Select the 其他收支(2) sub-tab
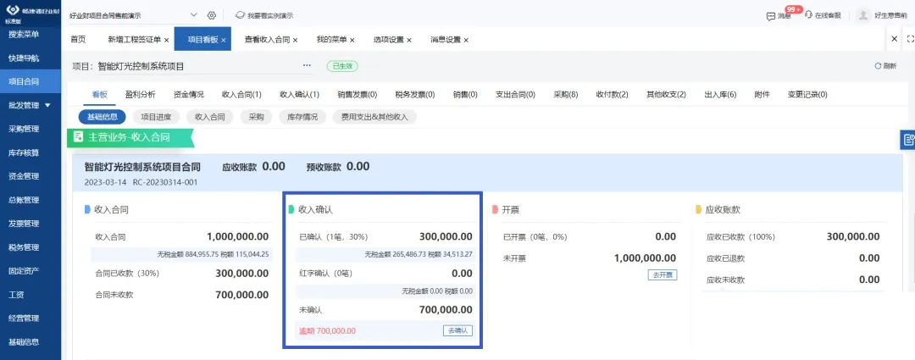 coord(666,94)
